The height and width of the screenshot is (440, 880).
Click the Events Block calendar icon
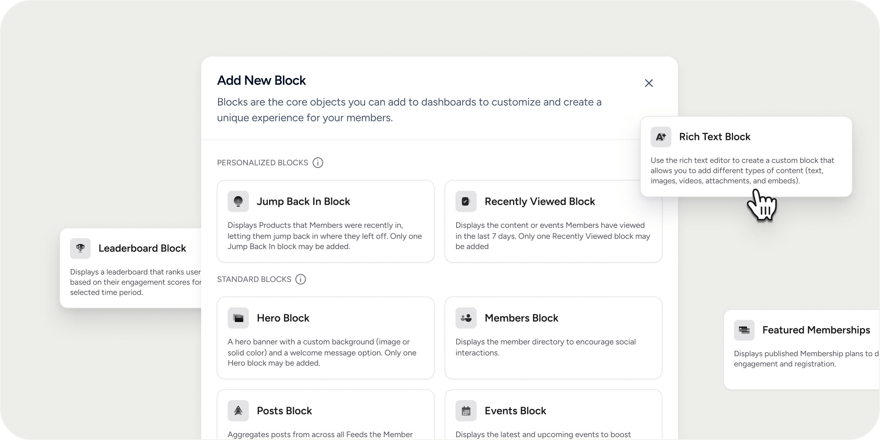tap(466, 411)
